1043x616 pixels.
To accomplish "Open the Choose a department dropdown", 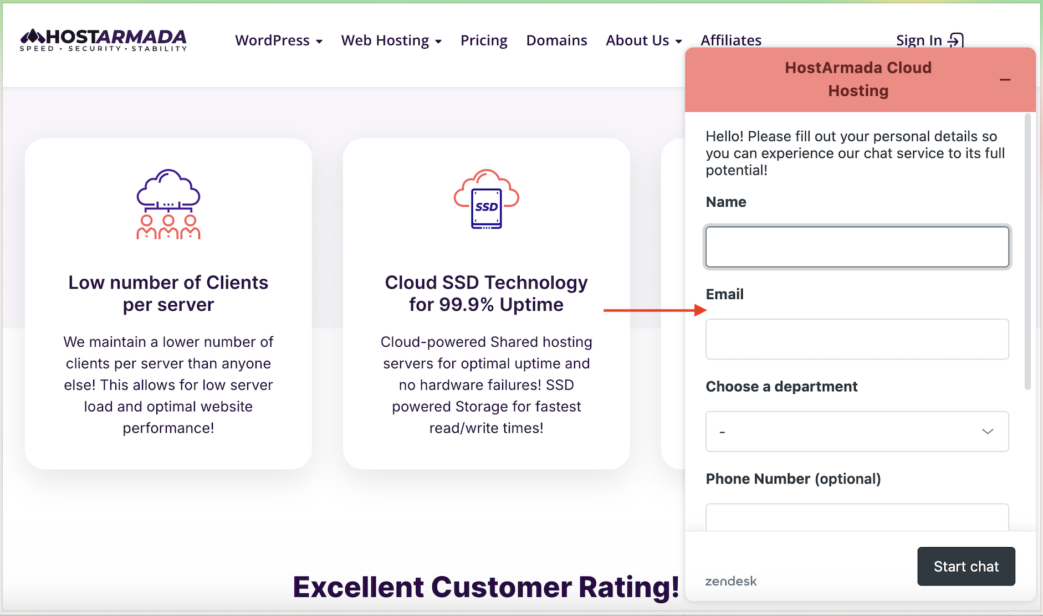I will [x=857, y=432].
